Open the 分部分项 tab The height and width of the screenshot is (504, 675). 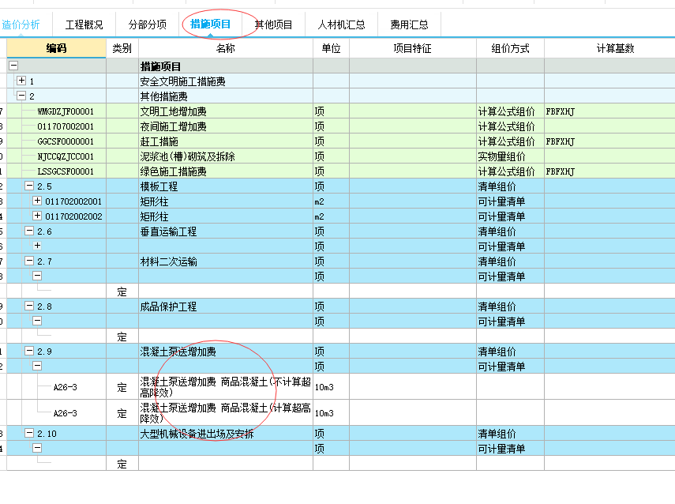point(147,24)
